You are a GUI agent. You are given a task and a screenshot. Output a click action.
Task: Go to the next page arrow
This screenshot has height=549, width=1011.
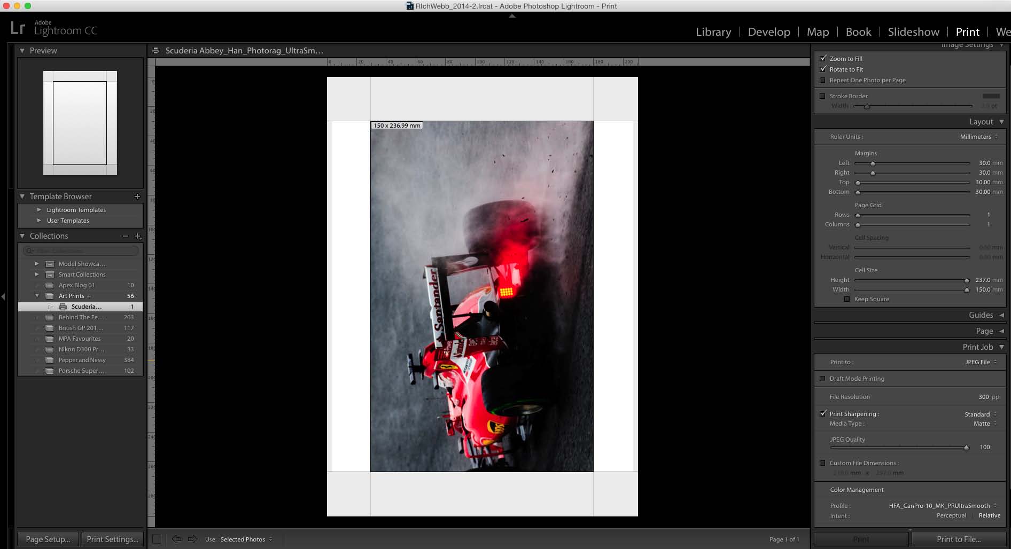pos(193,539)
